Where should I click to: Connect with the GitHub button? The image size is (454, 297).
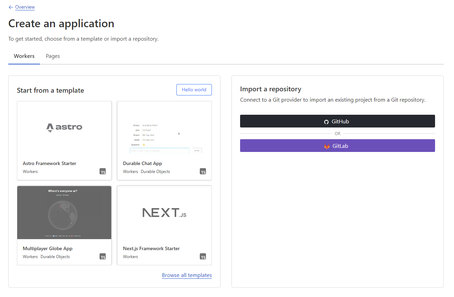pos(338,121)
